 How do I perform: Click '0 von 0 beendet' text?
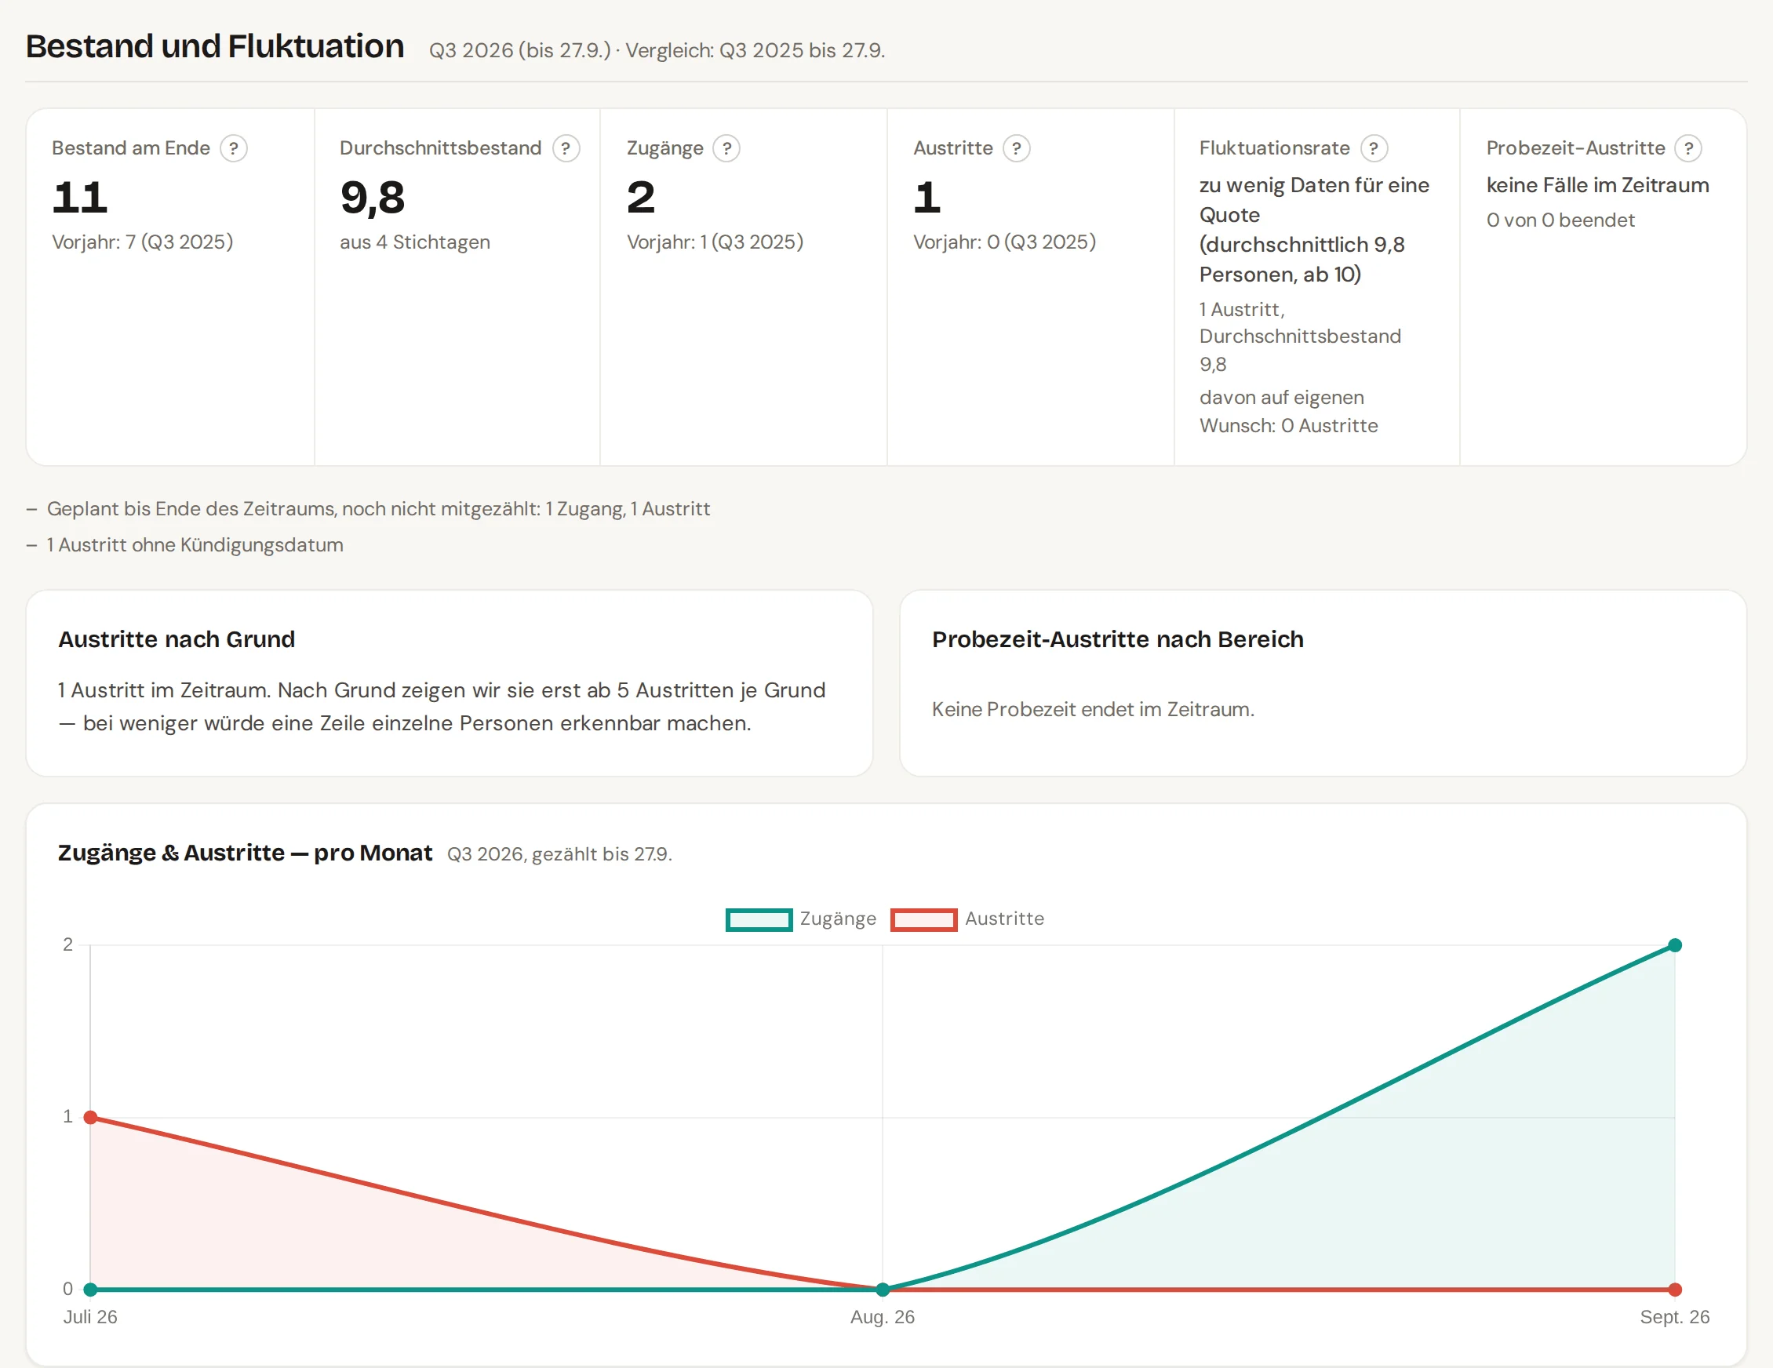pyautogui.click(x=1560, y=220)
